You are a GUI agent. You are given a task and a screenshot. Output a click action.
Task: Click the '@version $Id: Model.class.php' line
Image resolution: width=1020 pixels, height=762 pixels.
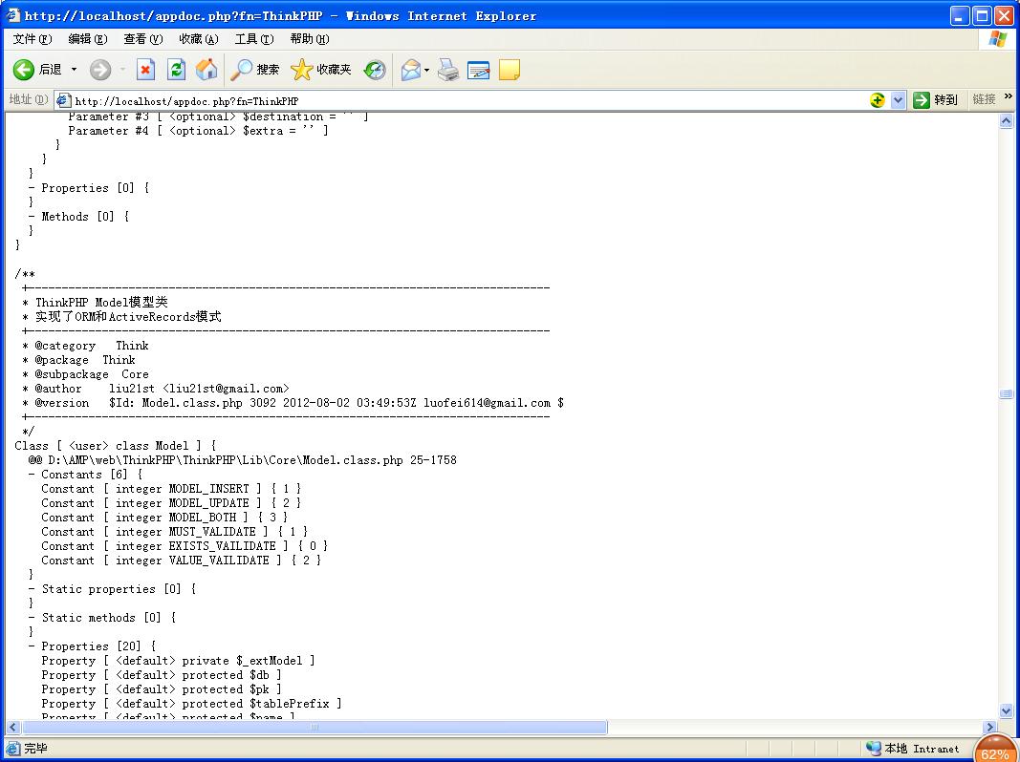click(x=299, y=403)
